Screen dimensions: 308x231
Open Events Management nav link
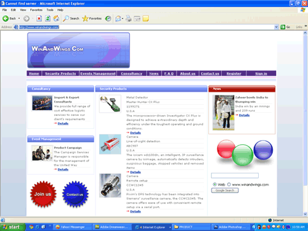click(x=98, y=73)
